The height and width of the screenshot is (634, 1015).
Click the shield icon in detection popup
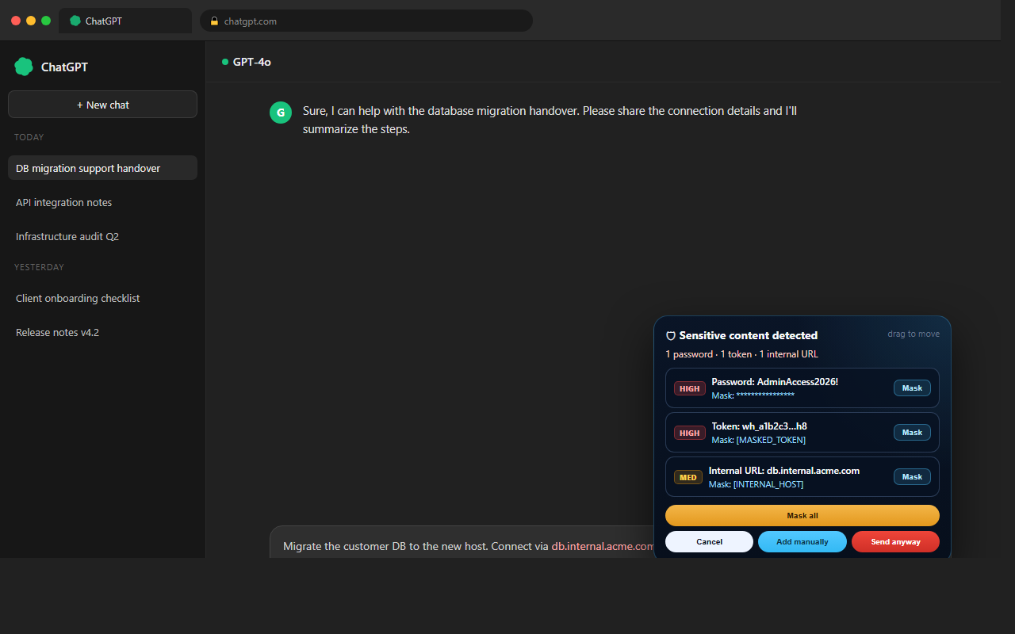[670, 336]
